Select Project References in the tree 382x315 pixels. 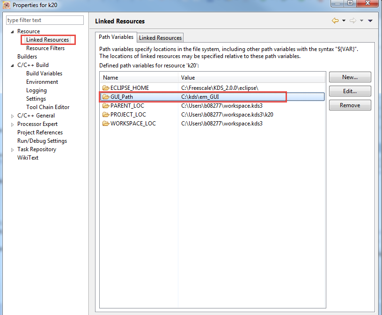(40, 132)
